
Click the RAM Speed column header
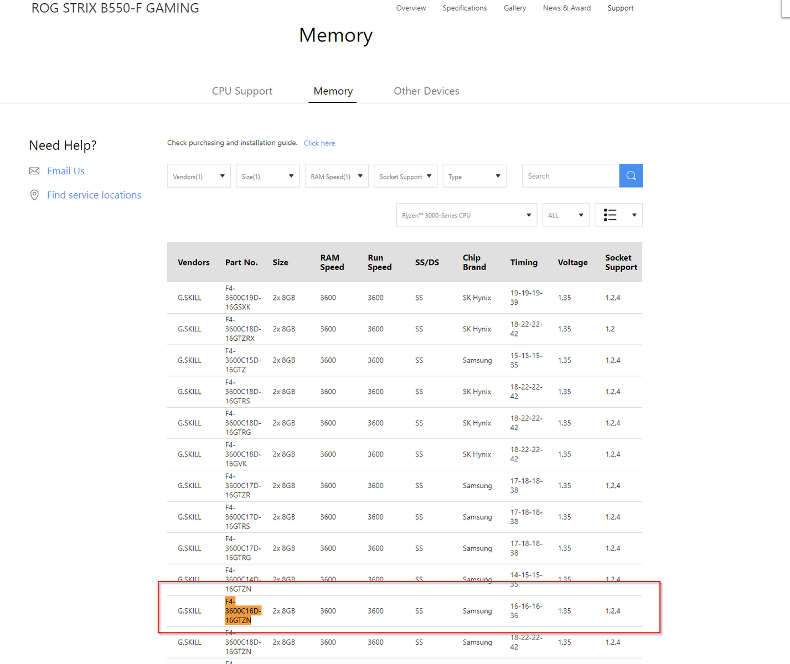(x=332, y=262)
